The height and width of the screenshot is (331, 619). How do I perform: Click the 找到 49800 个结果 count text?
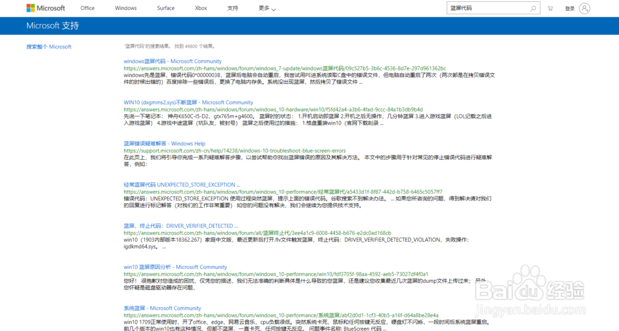click(195, 46)
